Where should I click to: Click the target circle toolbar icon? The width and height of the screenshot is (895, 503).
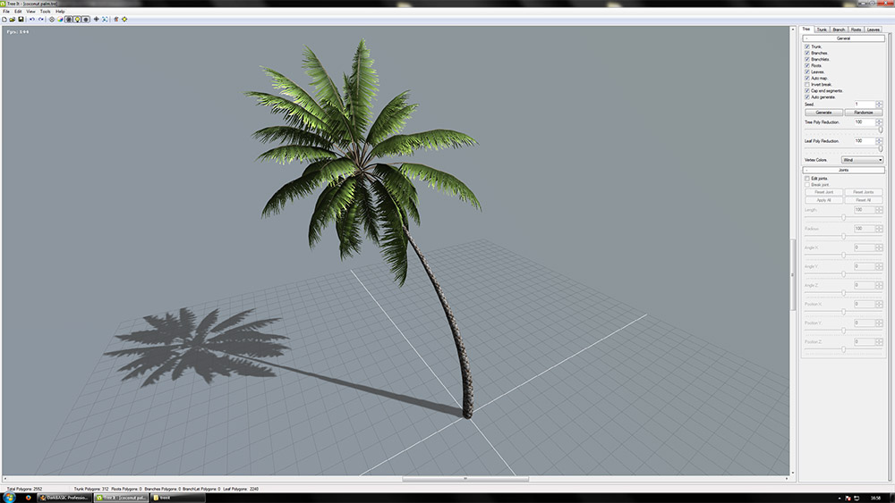pyautogui.click(x=51, y=20)
